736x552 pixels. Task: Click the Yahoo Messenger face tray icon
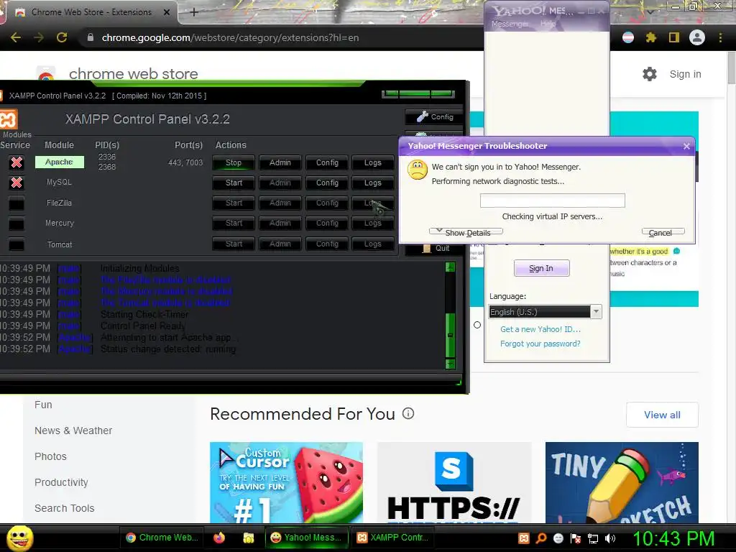pyautogui.click(x=558, y=538)
